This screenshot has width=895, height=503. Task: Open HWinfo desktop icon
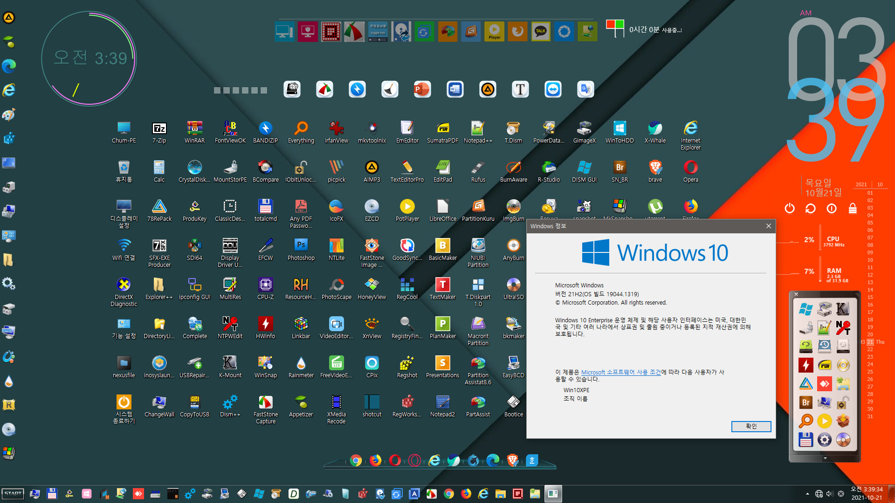pyautogui.click(x=265, y=328)
